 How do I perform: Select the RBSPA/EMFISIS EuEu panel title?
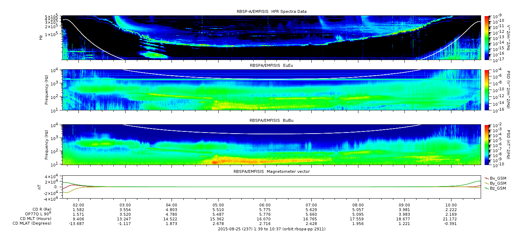[x=271, y=66]
